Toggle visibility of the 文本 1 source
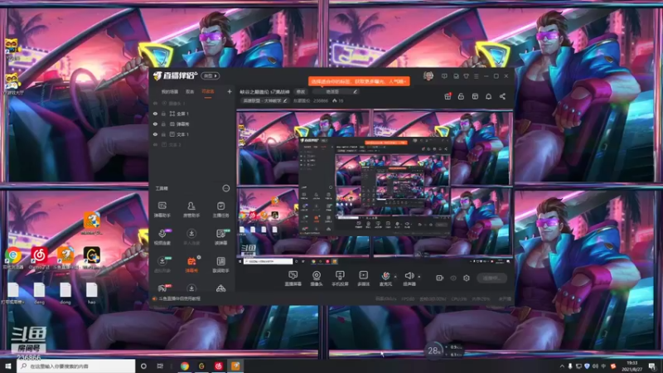This screenshot has width=663, height=373. [x=155, y=134]
